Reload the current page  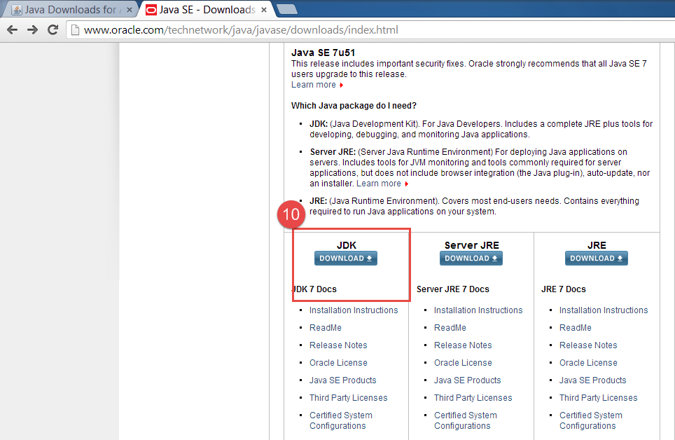pyautogui.click(x=52, y=29)
